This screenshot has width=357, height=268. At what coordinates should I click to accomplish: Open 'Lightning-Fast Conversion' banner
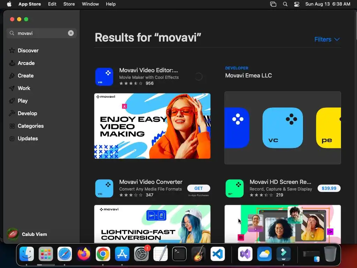pos(152,224)
